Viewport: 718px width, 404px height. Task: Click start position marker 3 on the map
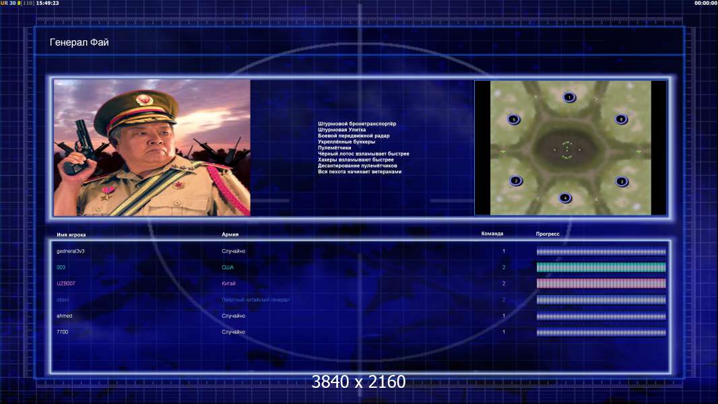(x=622, y=182)
